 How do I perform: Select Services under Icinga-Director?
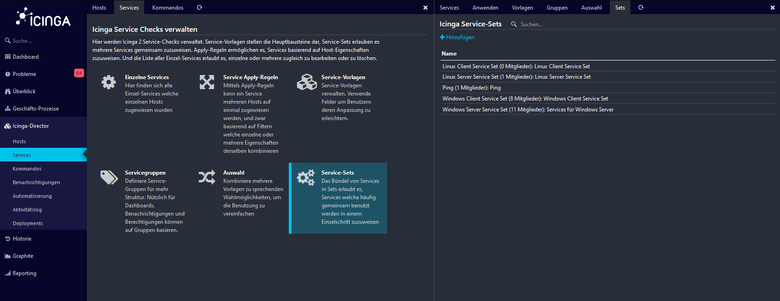[43, 155]
